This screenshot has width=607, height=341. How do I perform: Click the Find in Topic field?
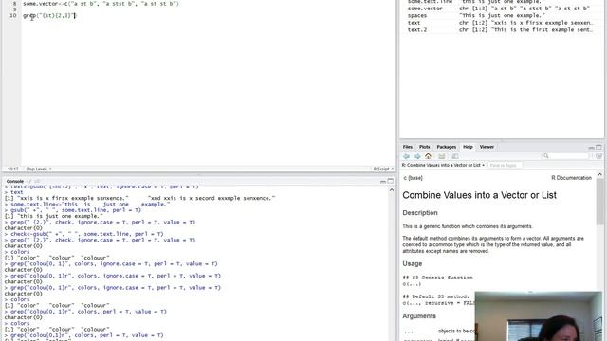coord(505,165)
